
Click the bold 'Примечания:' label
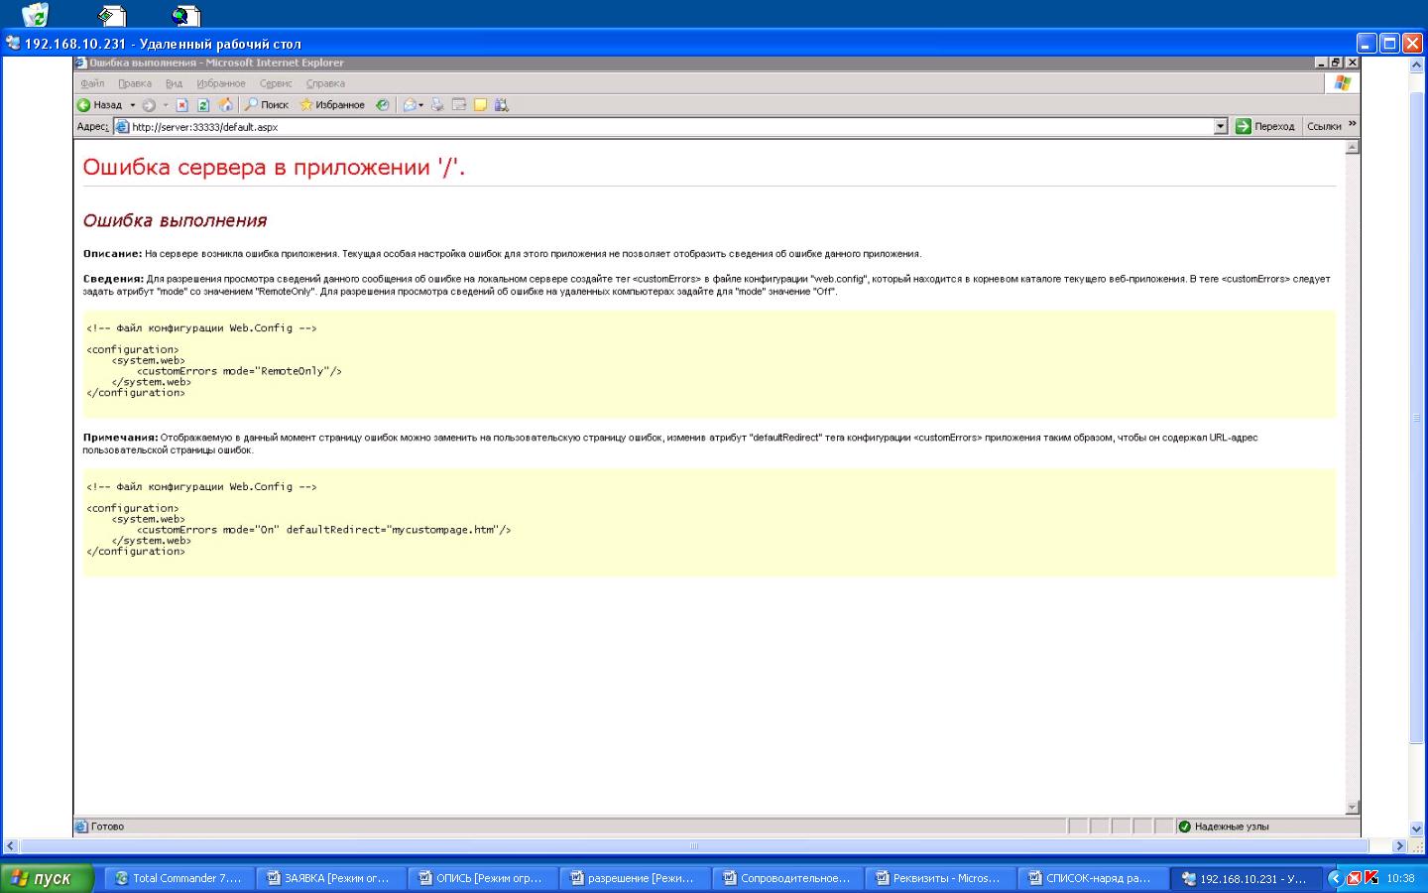click(120, 438)
